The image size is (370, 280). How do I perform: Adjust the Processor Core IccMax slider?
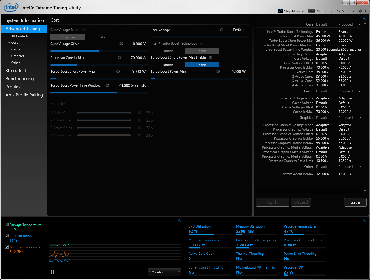tap(99, 65)
